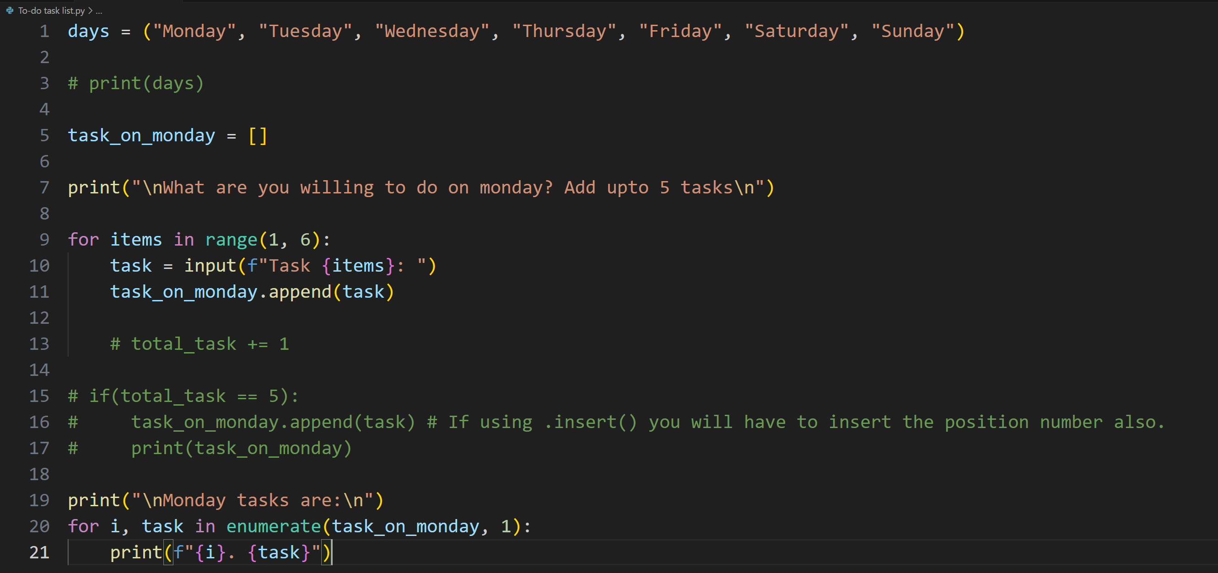
Task: Click the breadcrumb chevron separator arrow
Action: (90, 11)
